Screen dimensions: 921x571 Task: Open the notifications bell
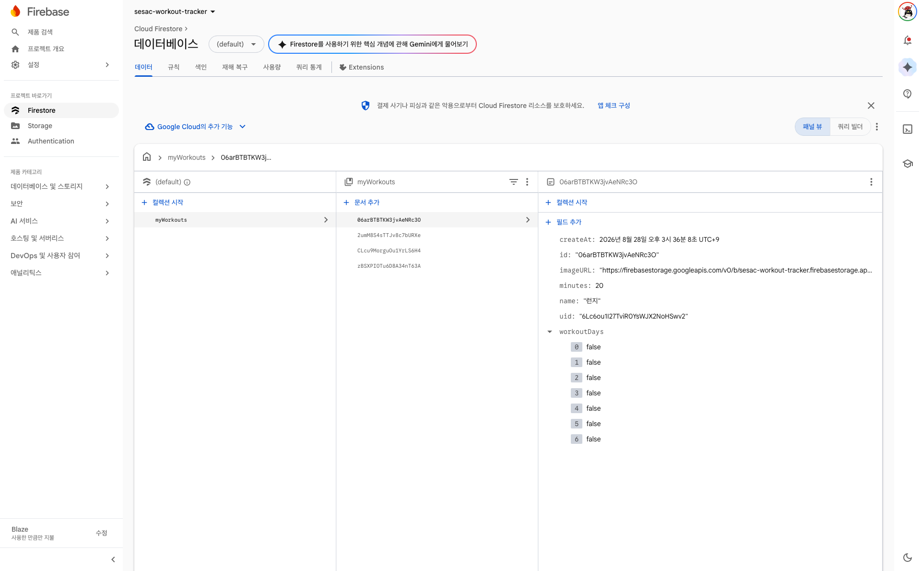pyautogui.click(x=907, y=40)
